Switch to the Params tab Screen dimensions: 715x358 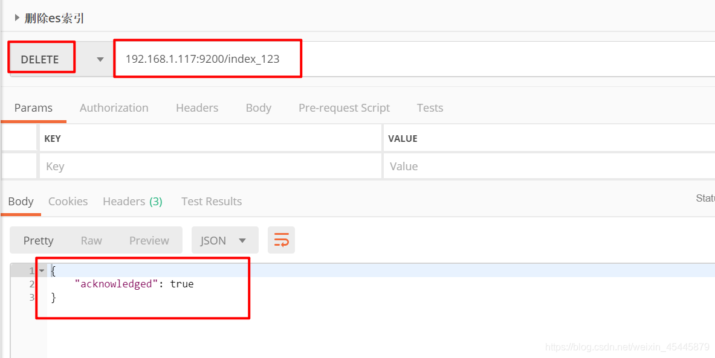coord(33,108)
